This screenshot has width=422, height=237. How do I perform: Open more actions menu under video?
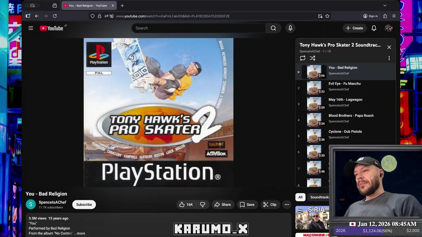pyautogui.click(x=287, y=205)
